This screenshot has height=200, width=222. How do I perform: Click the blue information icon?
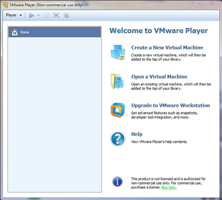tap(117, 182)
